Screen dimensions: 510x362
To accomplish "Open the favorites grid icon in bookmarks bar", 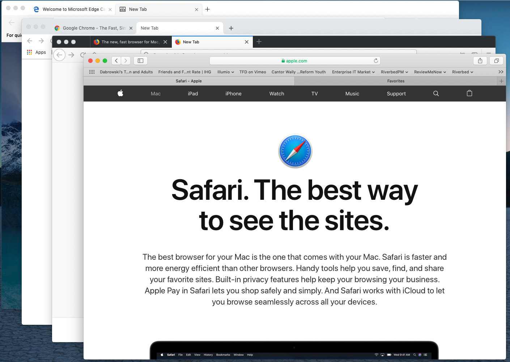I will (x=92, y=72).
